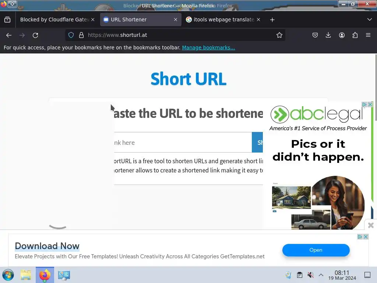
Task: Close the bottom banner ad X
Action: (366, 237)
